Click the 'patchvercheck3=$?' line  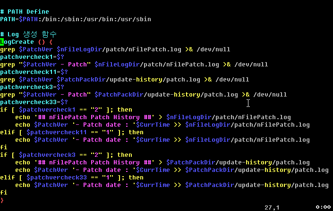(x=32, y=87)
